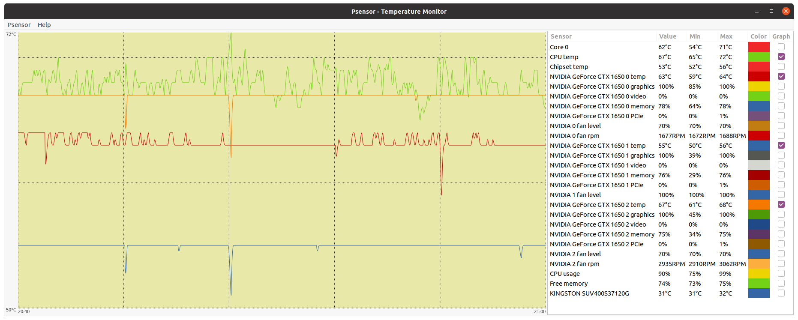Uncheck the CPU temp graph checkbox
Screen dimensions: 798x320
pos(781,57)
